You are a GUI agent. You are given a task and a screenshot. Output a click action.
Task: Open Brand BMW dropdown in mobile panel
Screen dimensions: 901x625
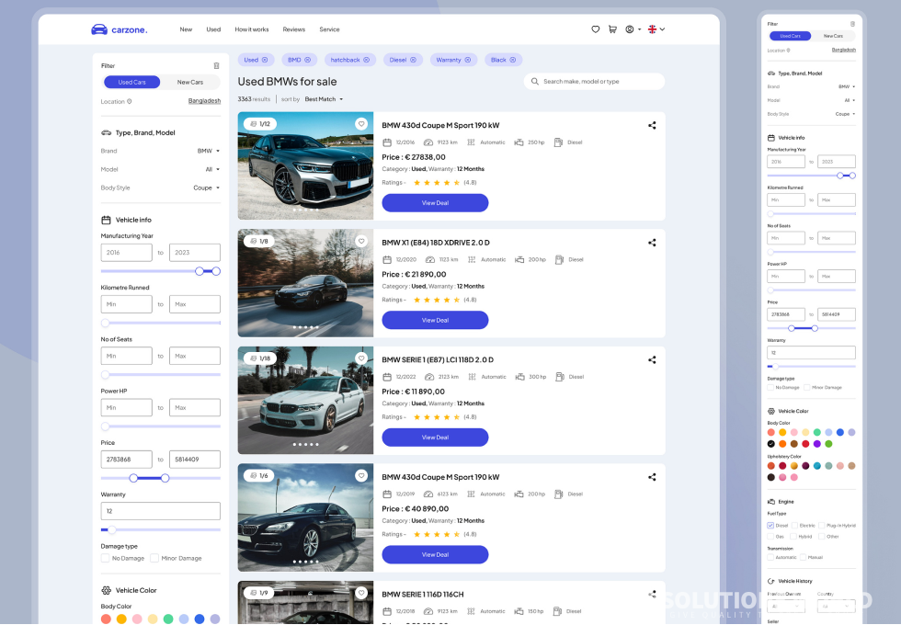pos(847,86)
